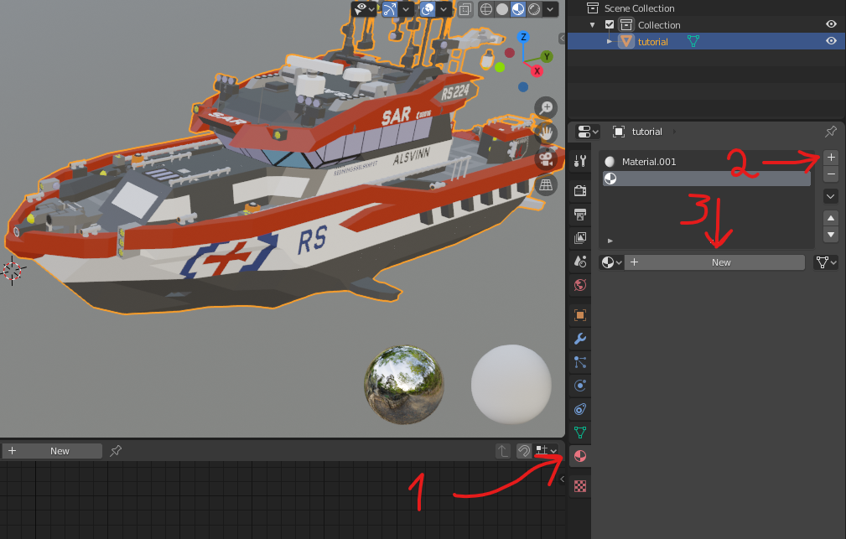Open the node snap type dropdown

[546, 450]
